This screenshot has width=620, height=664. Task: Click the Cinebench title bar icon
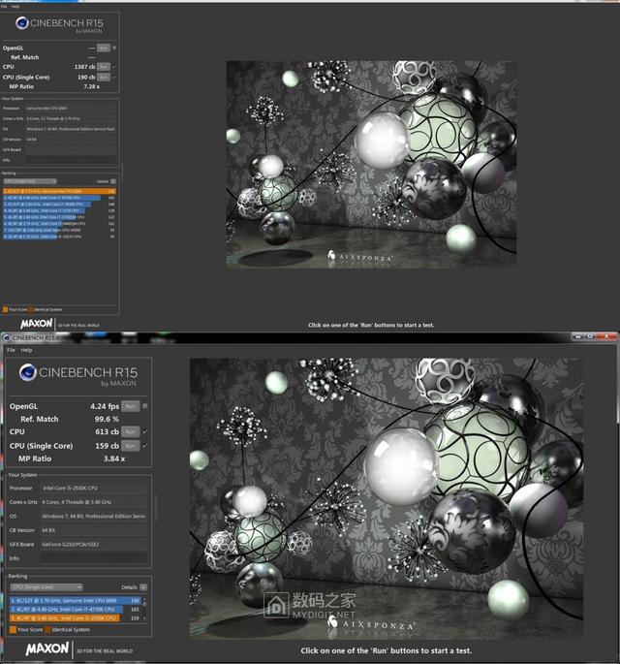coord(7,337)
